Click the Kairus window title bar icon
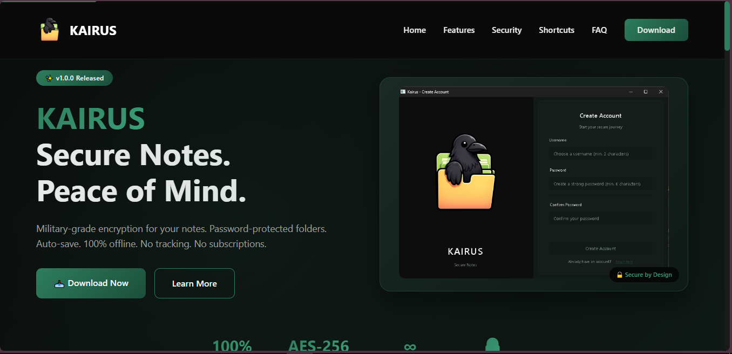Screen dimensions: 732x354 coord(403,92)
